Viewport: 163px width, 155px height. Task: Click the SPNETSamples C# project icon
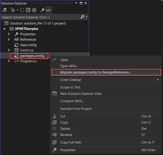click(x=11, y=29)
